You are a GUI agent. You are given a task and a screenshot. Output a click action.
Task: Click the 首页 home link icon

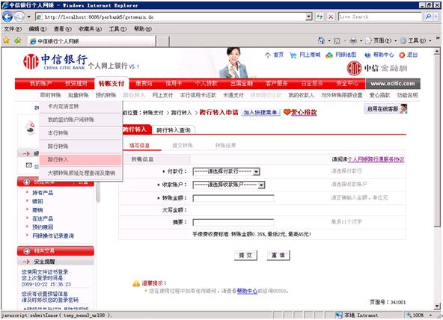click(268, 55)
